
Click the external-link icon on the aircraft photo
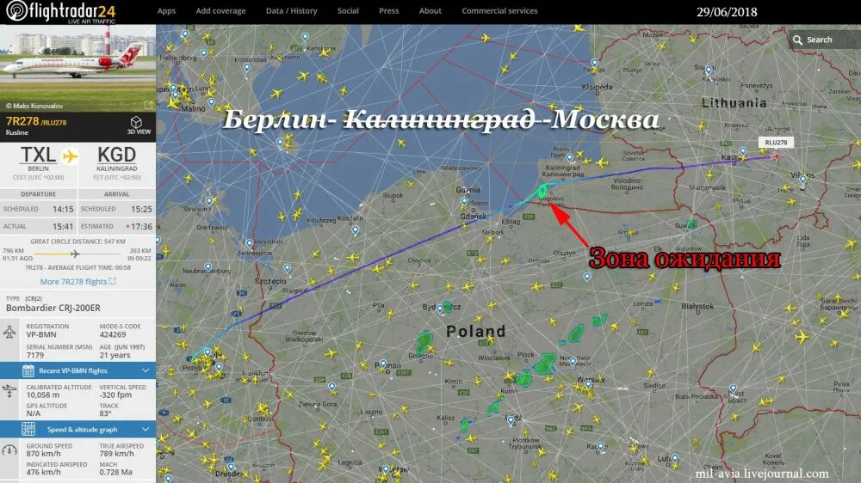[x=149, y=105]
